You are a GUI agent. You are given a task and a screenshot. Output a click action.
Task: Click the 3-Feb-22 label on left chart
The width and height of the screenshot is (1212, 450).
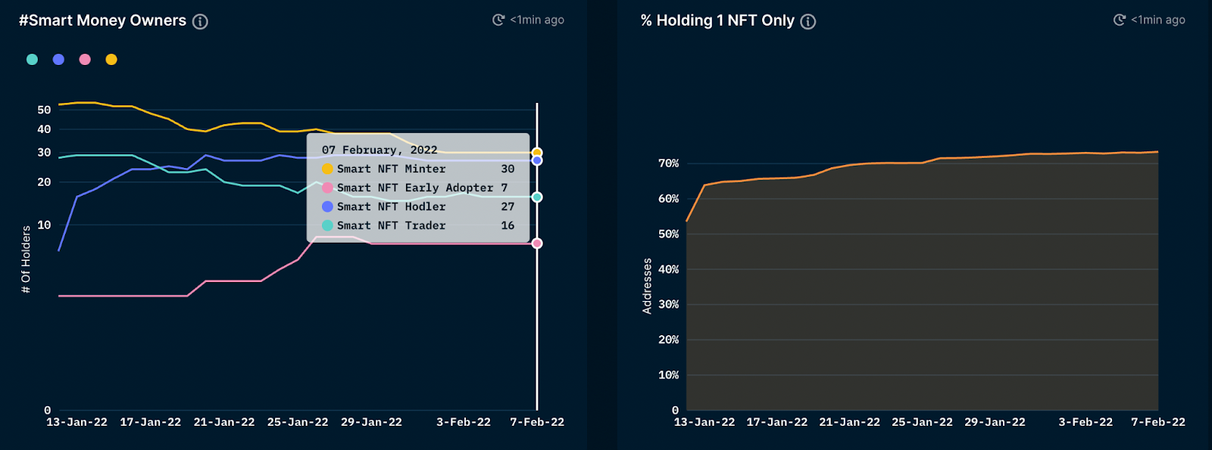(x=464, y=422)
